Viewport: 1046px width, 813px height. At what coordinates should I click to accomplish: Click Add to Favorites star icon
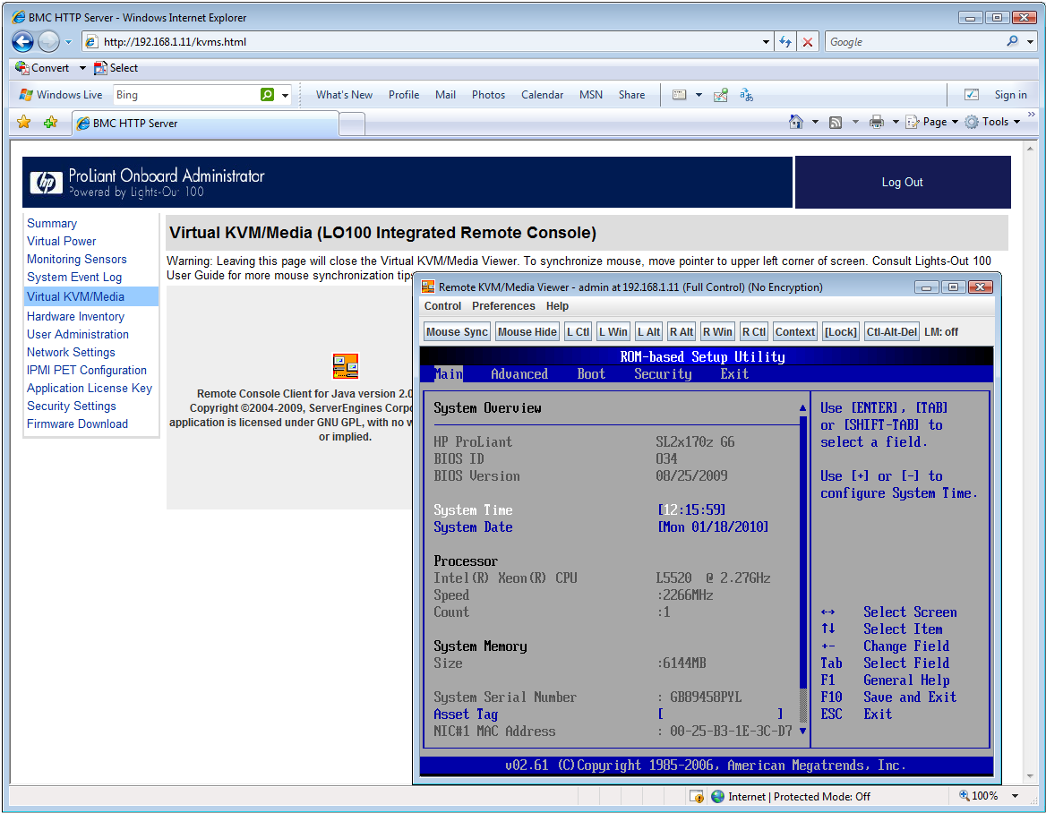coord(50,122)
